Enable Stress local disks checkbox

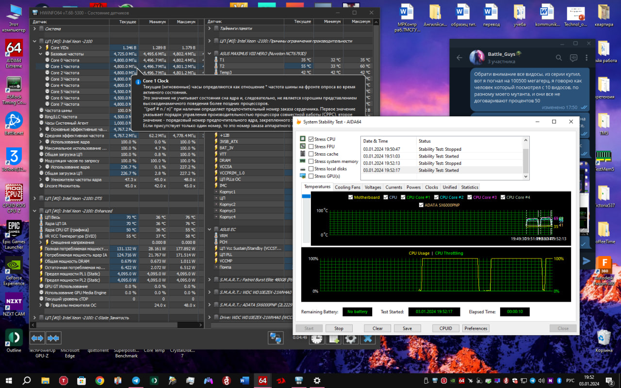pos(311,169)
